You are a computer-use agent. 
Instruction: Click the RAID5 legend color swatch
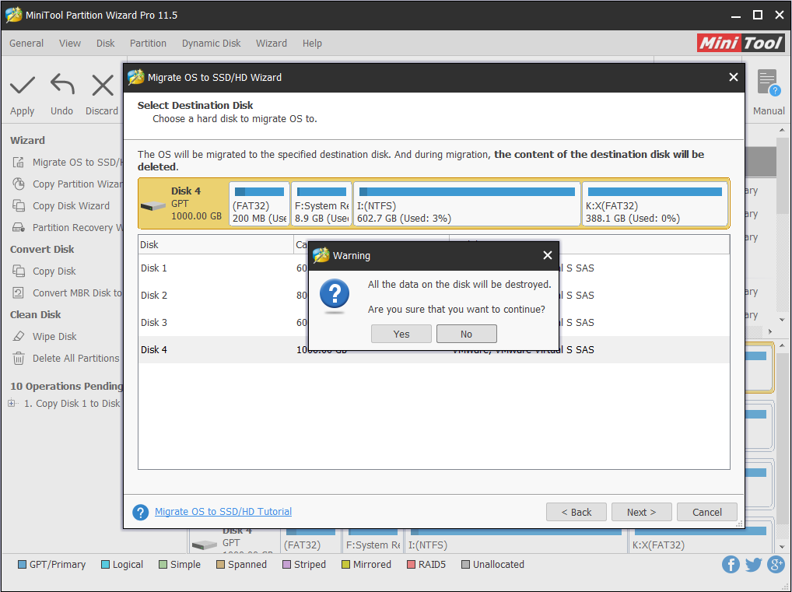click(411, 565)
